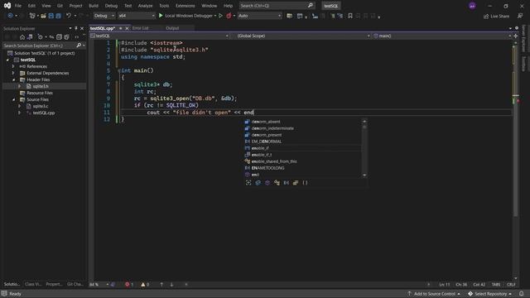Toggle the expand-all filter in IntelliSense popup
The height and width of the screenshot is (298, 530).
coord(248,183)
